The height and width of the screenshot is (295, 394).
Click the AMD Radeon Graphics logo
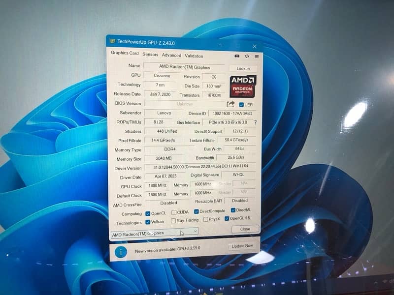[x=243, y=87]
